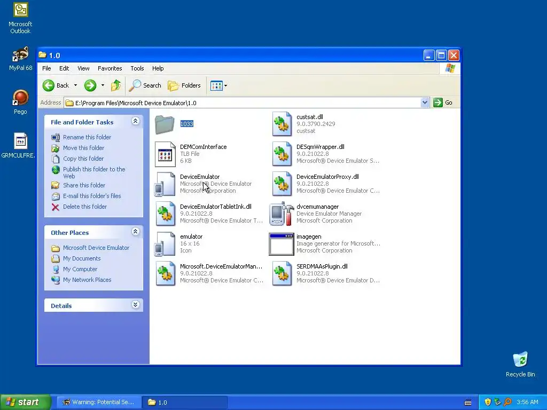Select the DeviceEmulator application icon

click(165, 184)
